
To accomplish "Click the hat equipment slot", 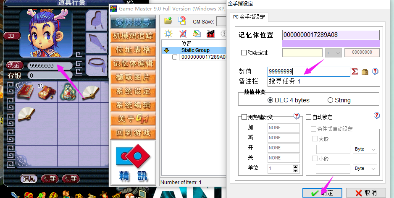I will point(97,20).
